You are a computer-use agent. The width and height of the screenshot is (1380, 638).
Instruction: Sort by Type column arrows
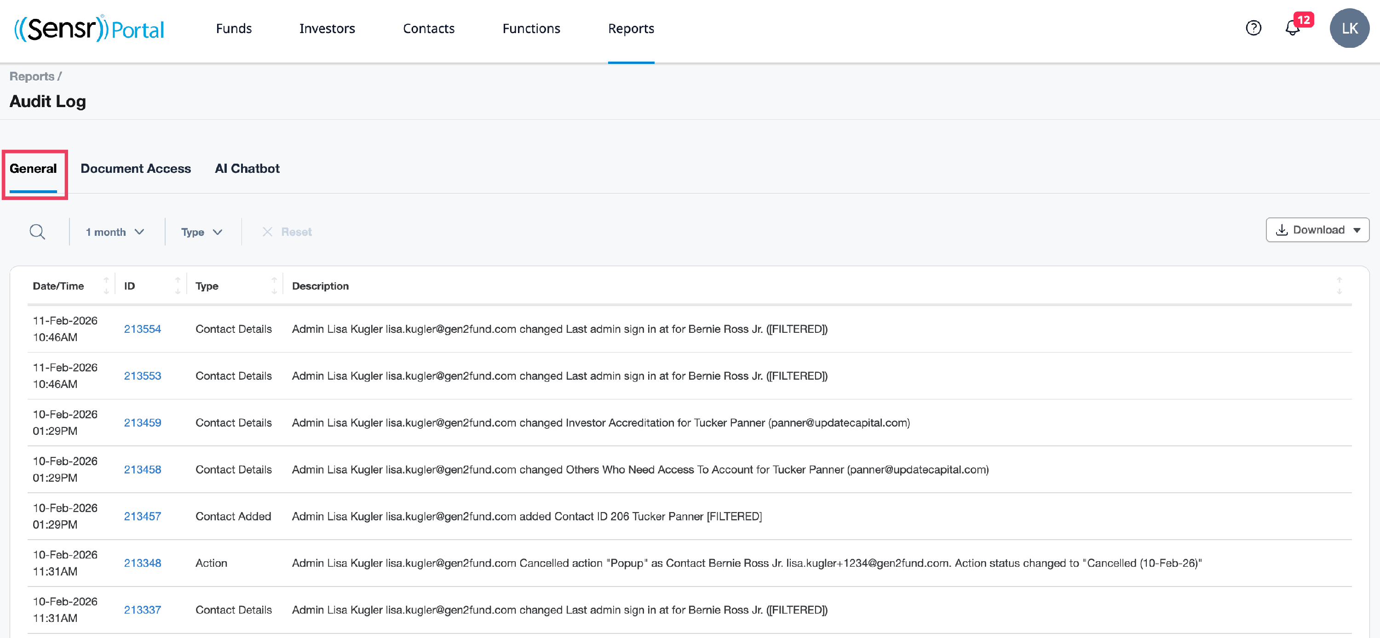point(274,286)
